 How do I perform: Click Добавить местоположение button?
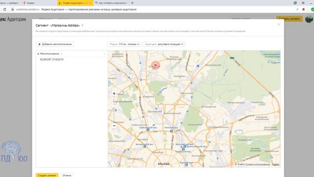tap(54, 44)
